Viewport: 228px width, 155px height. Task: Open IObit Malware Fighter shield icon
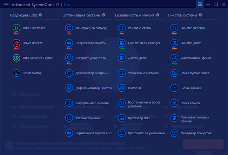tap(16, 58)
